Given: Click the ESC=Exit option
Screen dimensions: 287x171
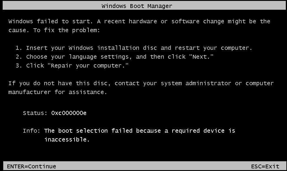Looking at the screenshot, I should click(x=265, y=167).
